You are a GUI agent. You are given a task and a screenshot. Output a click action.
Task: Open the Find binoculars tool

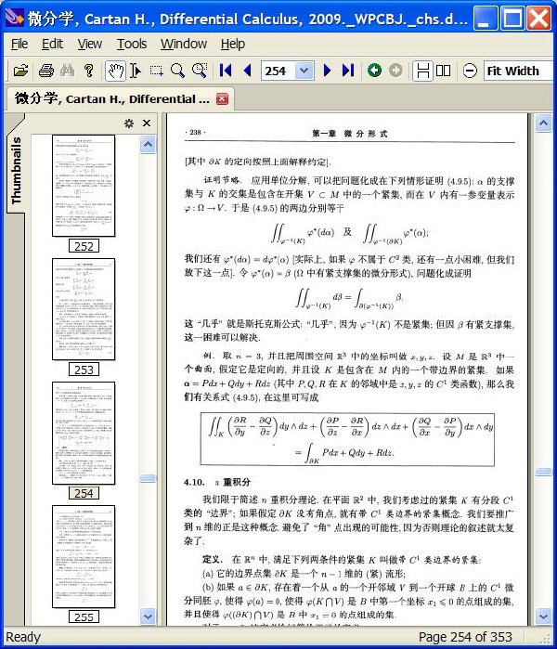coord(68,71)
